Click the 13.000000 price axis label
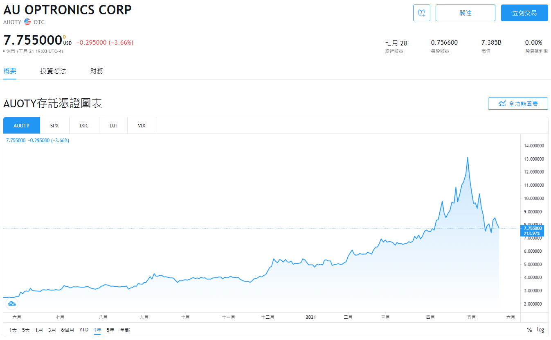The width and height of the screenshot is (551, 340). click(534, 159)
